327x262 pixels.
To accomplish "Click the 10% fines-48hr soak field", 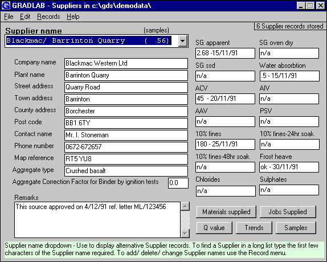I will point(225,167).
